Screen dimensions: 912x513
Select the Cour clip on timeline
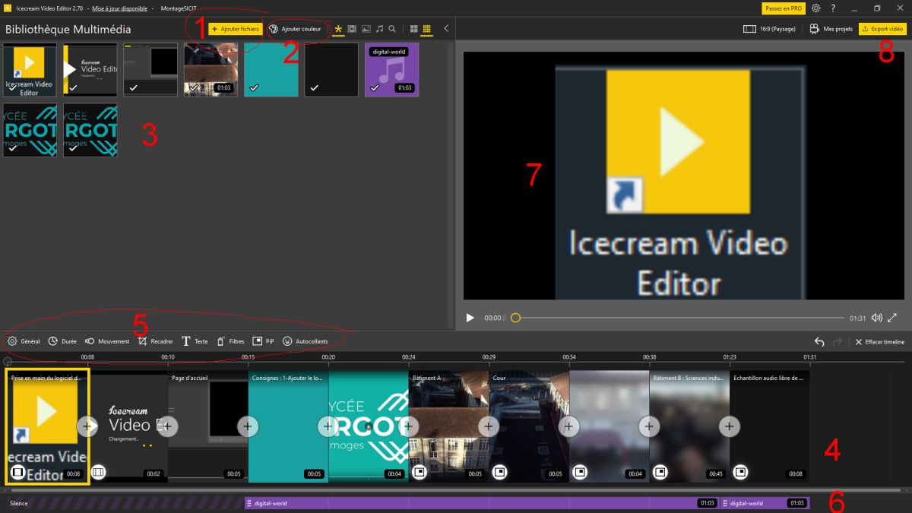coord(529,426)
